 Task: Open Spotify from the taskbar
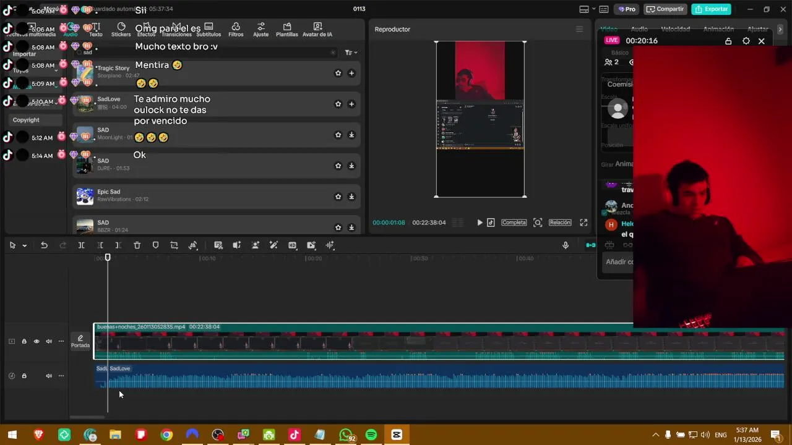(371, 435)
